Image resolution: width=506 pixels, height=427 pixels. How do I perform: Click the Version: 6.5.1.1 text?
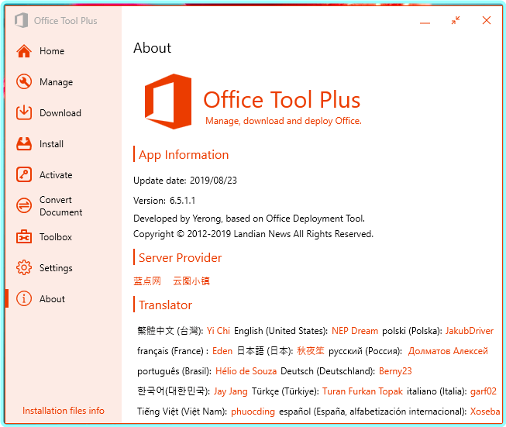click(x=164, y=201)
